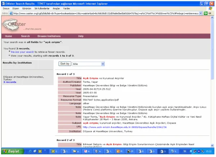Viewport: 216px width, 157px height.
Task: Click the second quick launch icon on the taskbar
Action: (35, 151)
